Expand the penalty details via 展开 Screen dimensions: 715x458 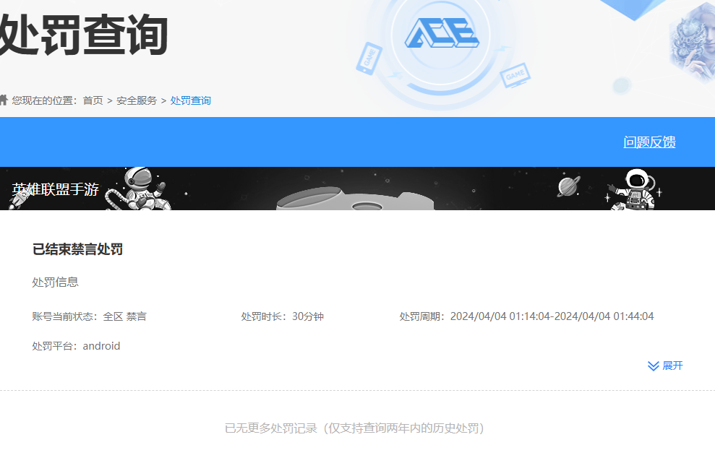tap(673, 366)
